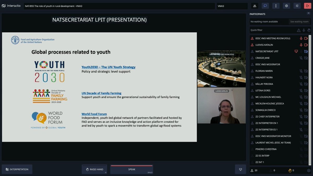Image resolution: width=313 pixels, height=176 pixels.
Task: Filter participants by warning triangle icon
Action: pyautogui.click(x=299, y=30)
